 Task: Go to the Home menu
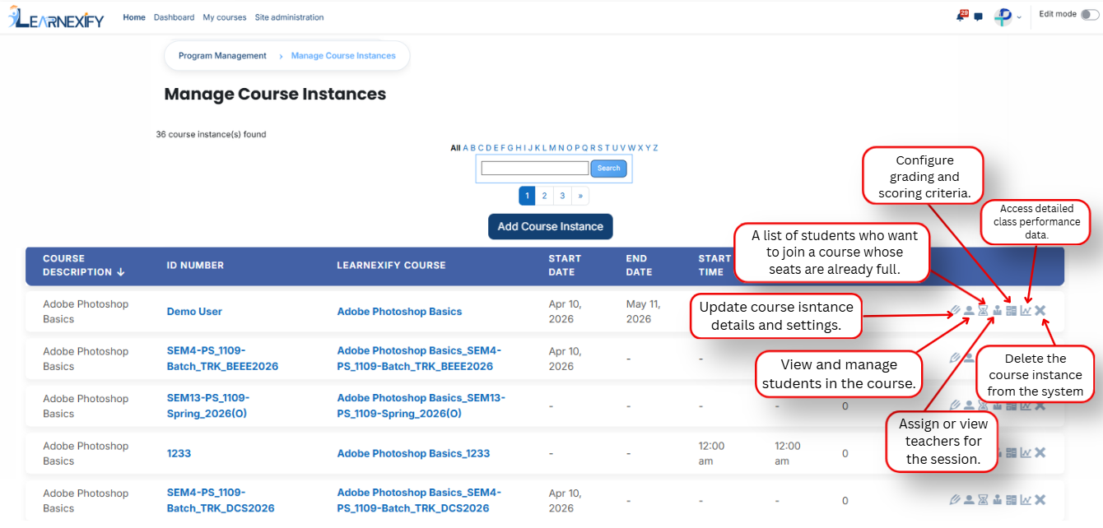[x=134, y=17]
